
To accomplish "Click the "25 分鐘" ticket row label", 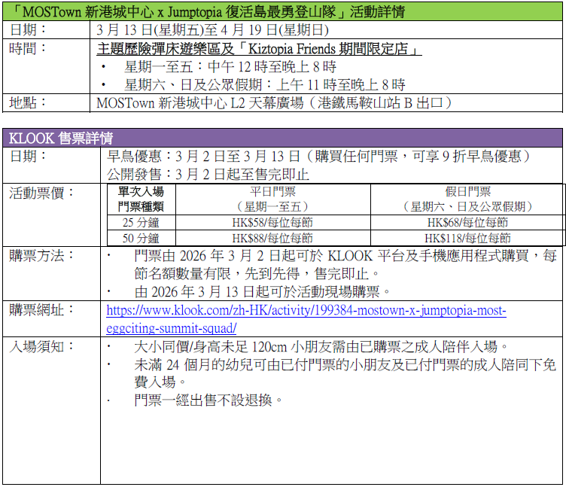I will click(x=141, y=223).
